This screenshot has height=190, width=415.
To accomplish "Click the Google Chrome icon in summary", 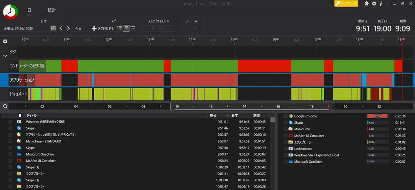I will [290, 116].
